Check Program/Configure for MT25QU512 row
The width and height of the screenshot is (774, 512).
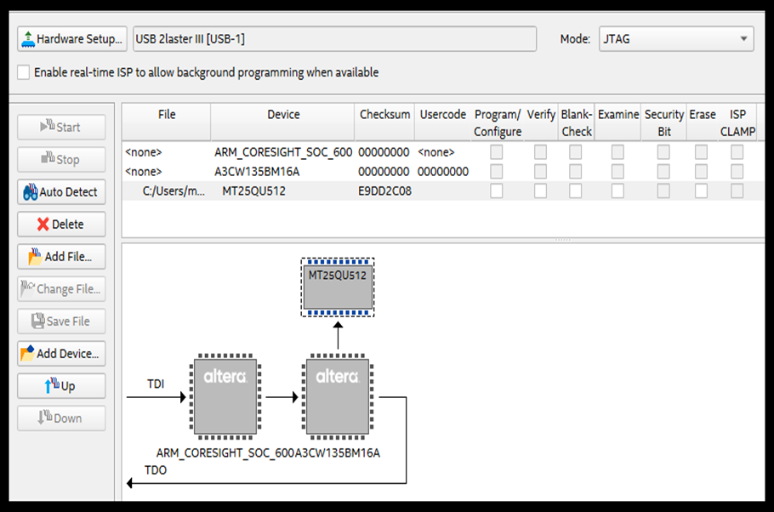point(496,191)
